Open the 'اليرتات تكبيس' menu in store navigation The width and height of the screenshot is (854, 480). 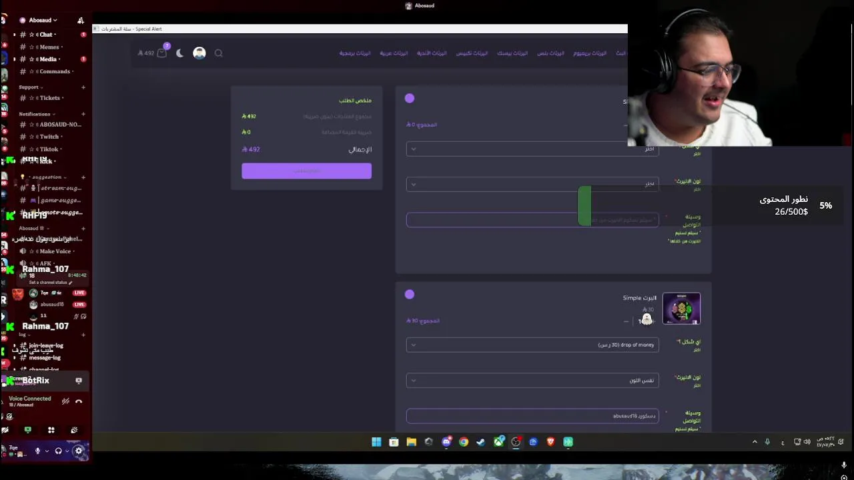tap(472, 53)
